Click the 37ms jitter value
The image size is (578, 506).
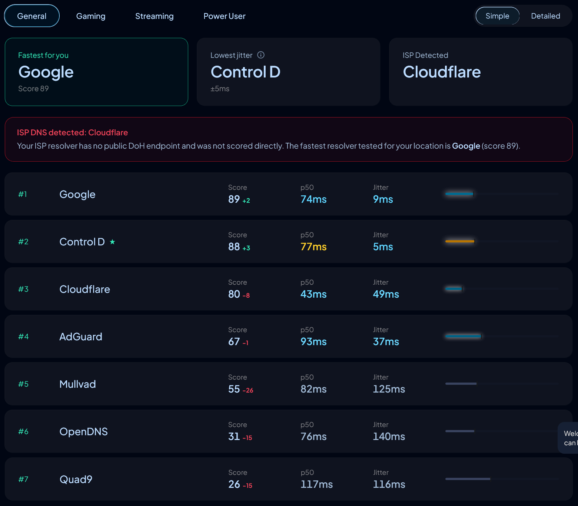[386, 342]
